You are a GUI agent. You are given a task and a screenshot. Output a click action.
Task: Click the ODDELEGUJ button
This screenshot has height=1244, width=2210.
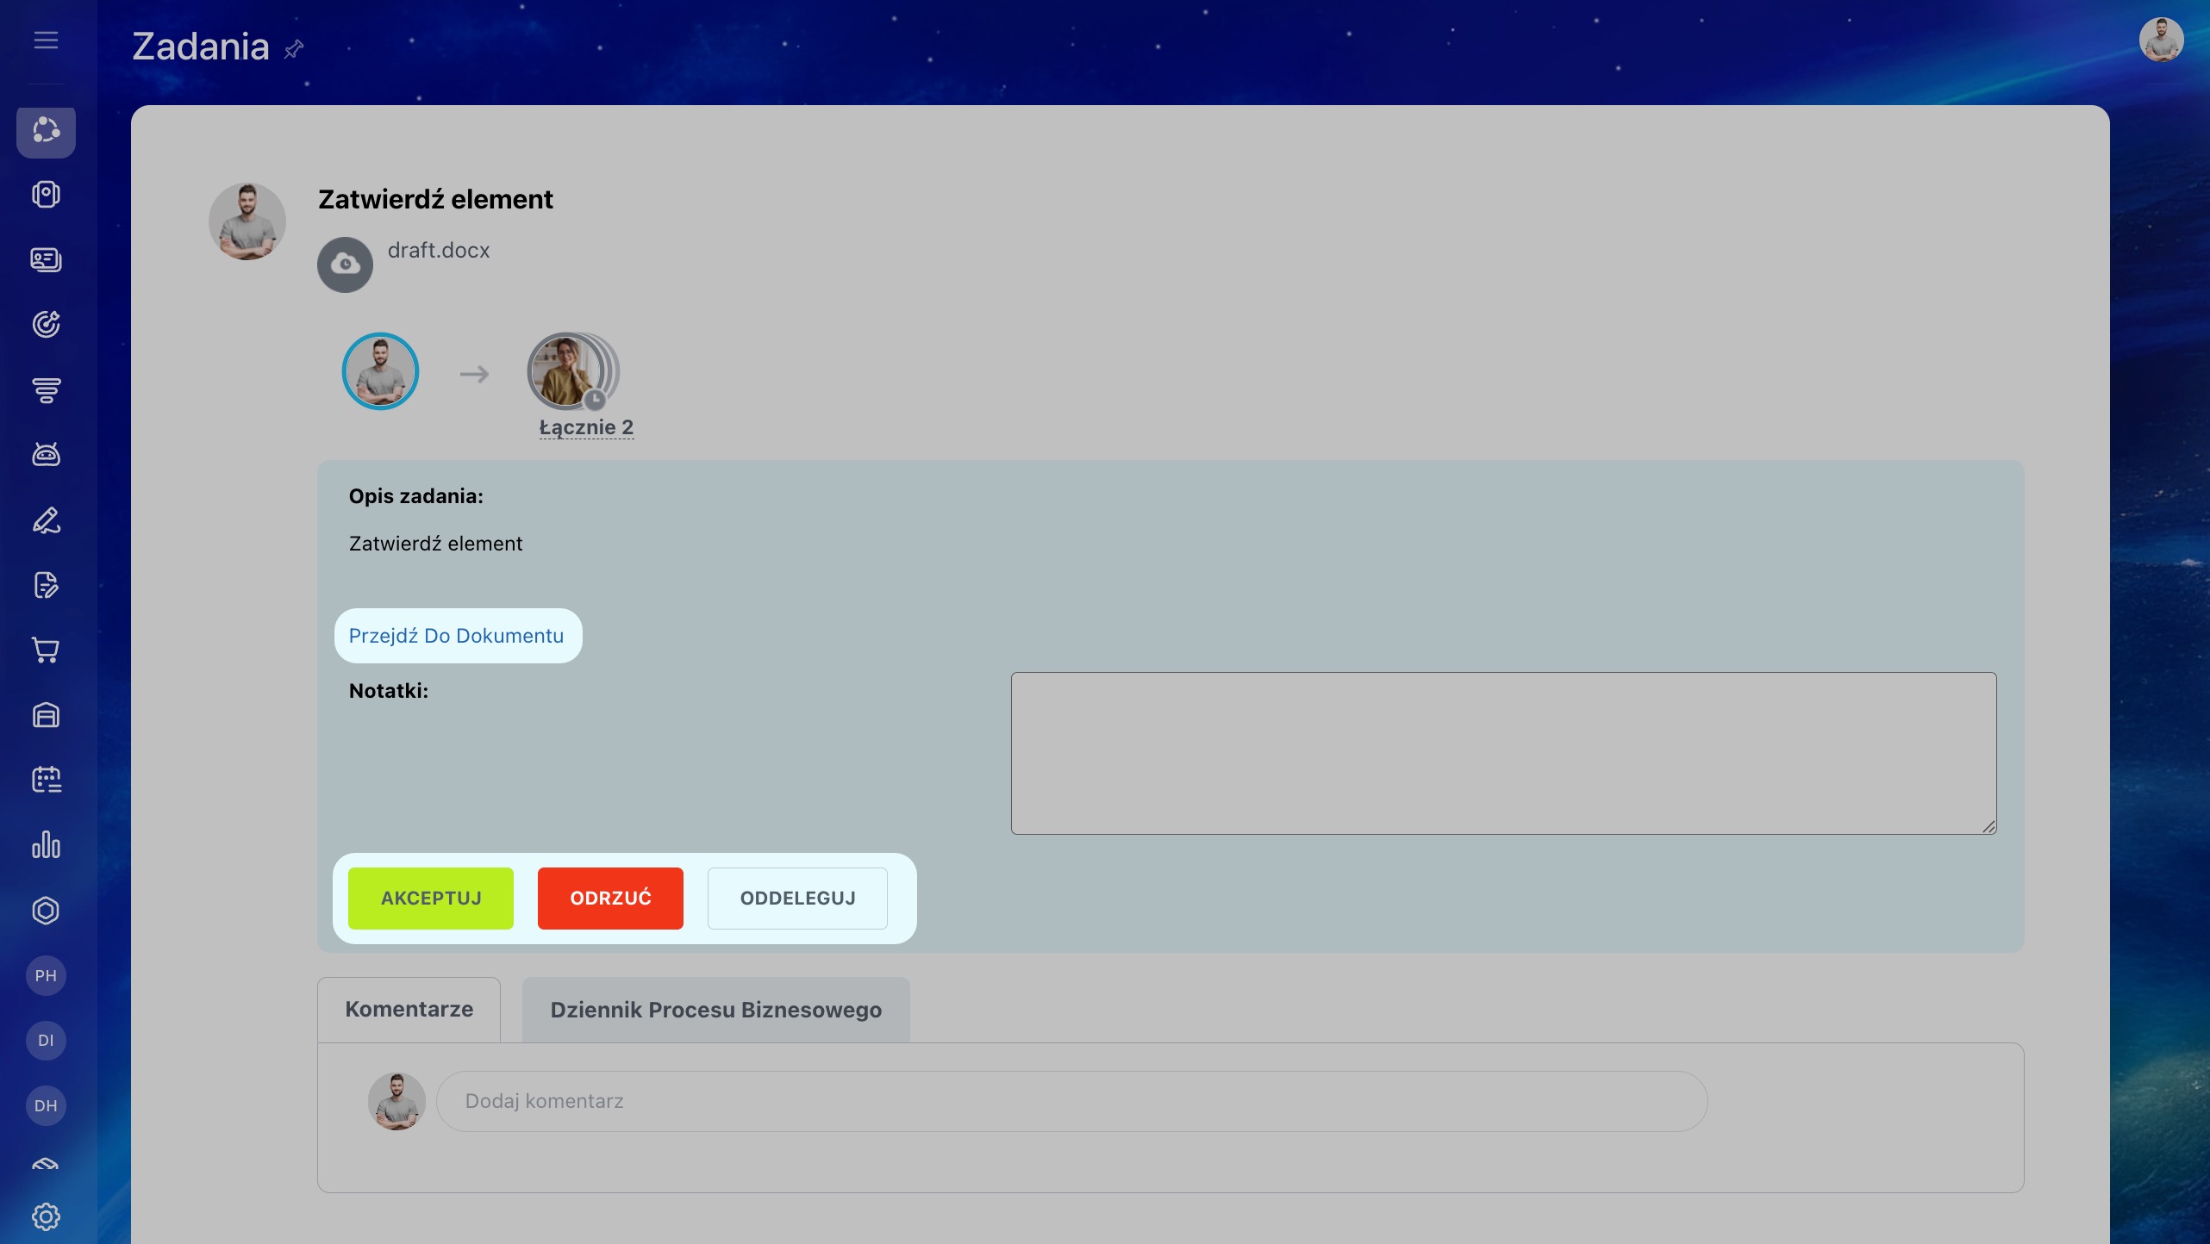click(x=797, y=898)
